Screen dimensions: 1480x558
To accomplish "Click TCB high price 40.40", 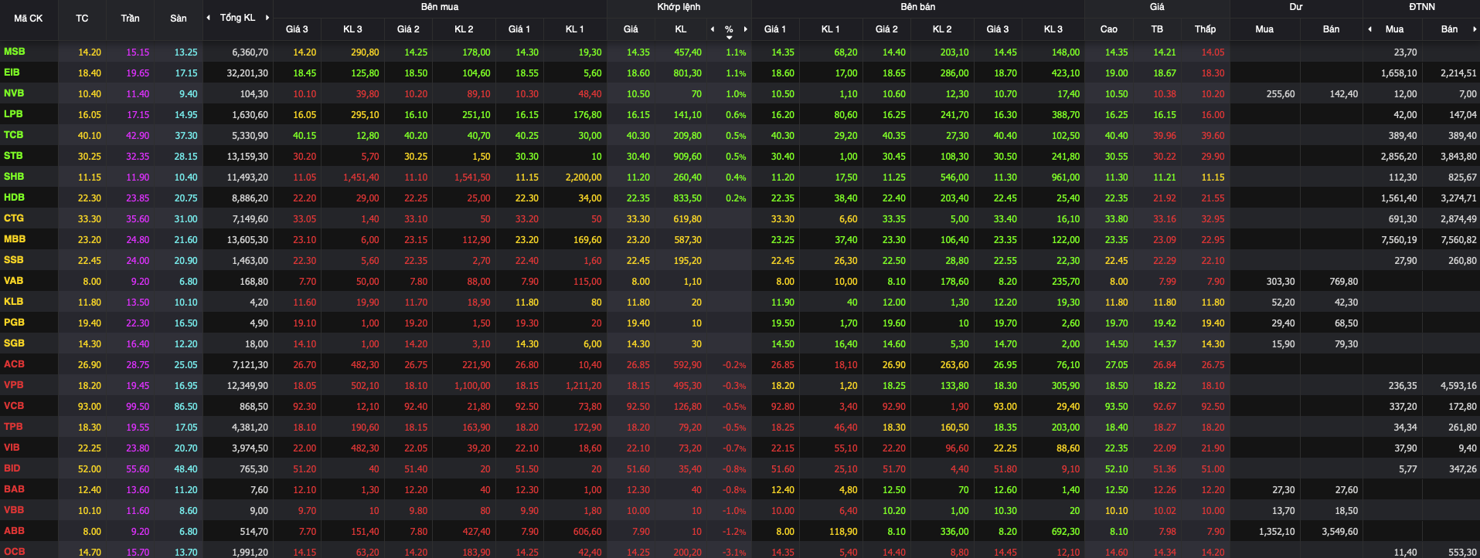I will pos(1116,136).
